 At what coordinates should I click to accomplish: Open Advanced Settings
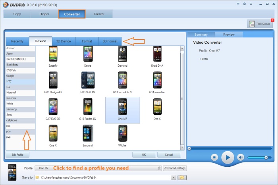[175, 168]
